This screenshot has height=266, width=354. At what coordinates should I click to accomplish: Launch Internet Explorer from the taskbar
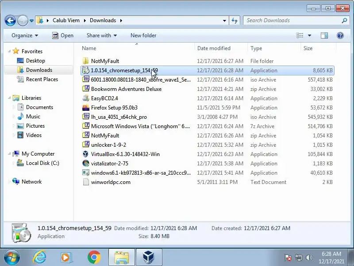click(x=39, y=258)
